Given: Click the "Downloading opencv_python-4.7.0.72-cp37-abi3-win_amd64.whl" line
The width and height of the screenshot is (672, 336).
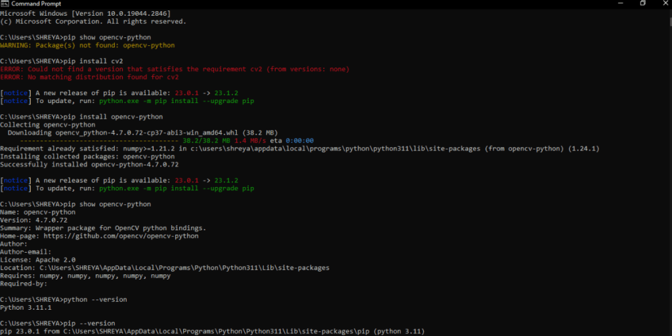Looking at the screenshot, I should click(x=142, y=133).
